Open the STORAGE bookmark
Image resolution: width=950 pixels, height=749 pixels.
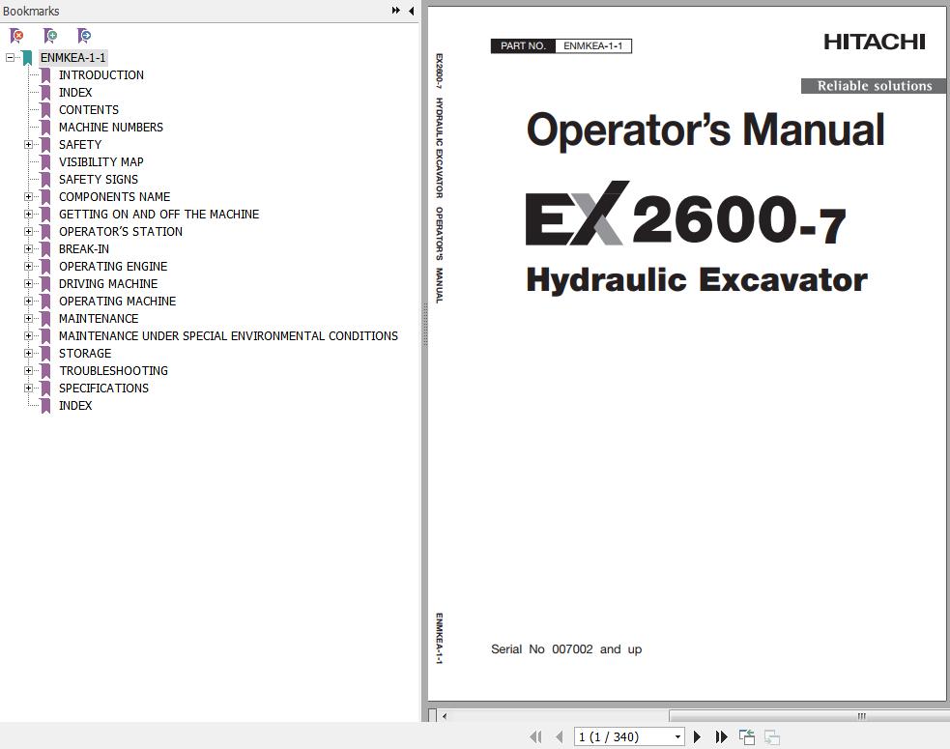pyautogui.click(x=85, y=354)
